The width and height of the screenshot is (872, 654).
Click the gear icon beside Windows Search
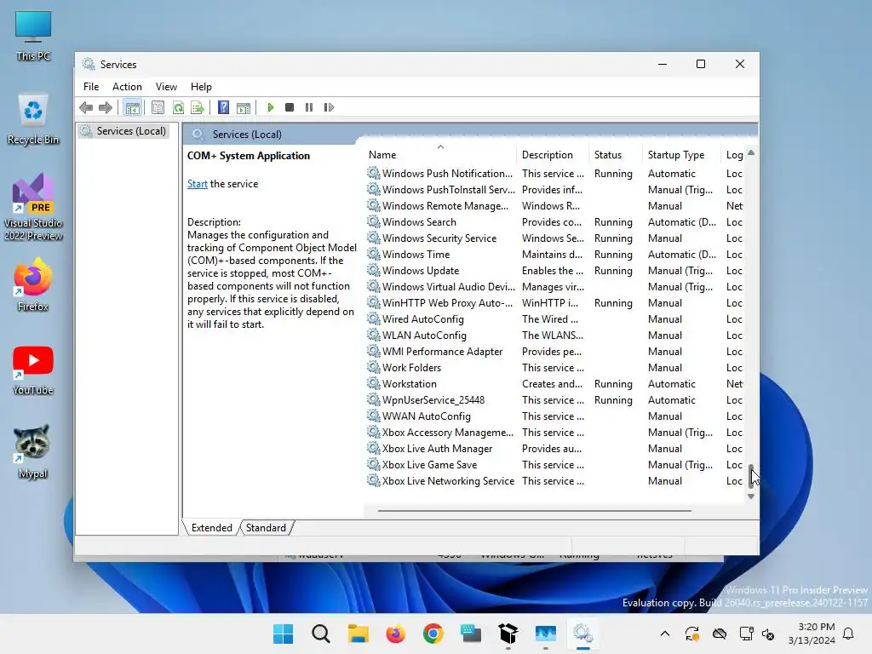coord(373,221)
